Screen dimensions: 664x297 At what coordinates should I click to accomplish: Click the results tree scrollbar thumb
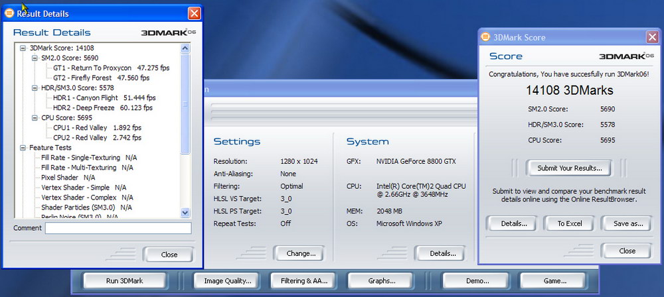185,103
